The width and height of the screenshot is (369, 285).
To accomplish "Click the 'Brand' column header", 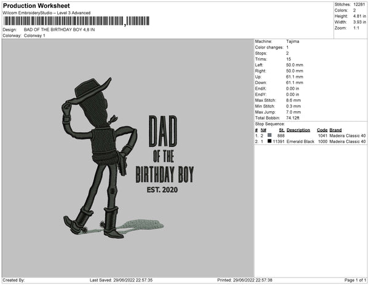I will [335, 130].
